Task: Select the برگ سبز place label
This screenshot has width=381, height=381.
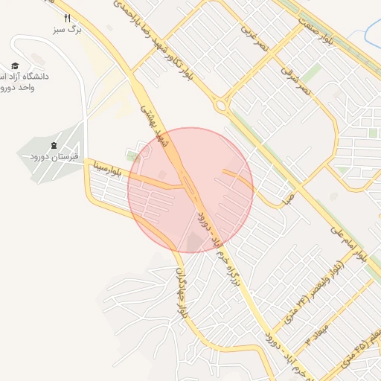Action: pyautogui.click(x=67, y=30)
